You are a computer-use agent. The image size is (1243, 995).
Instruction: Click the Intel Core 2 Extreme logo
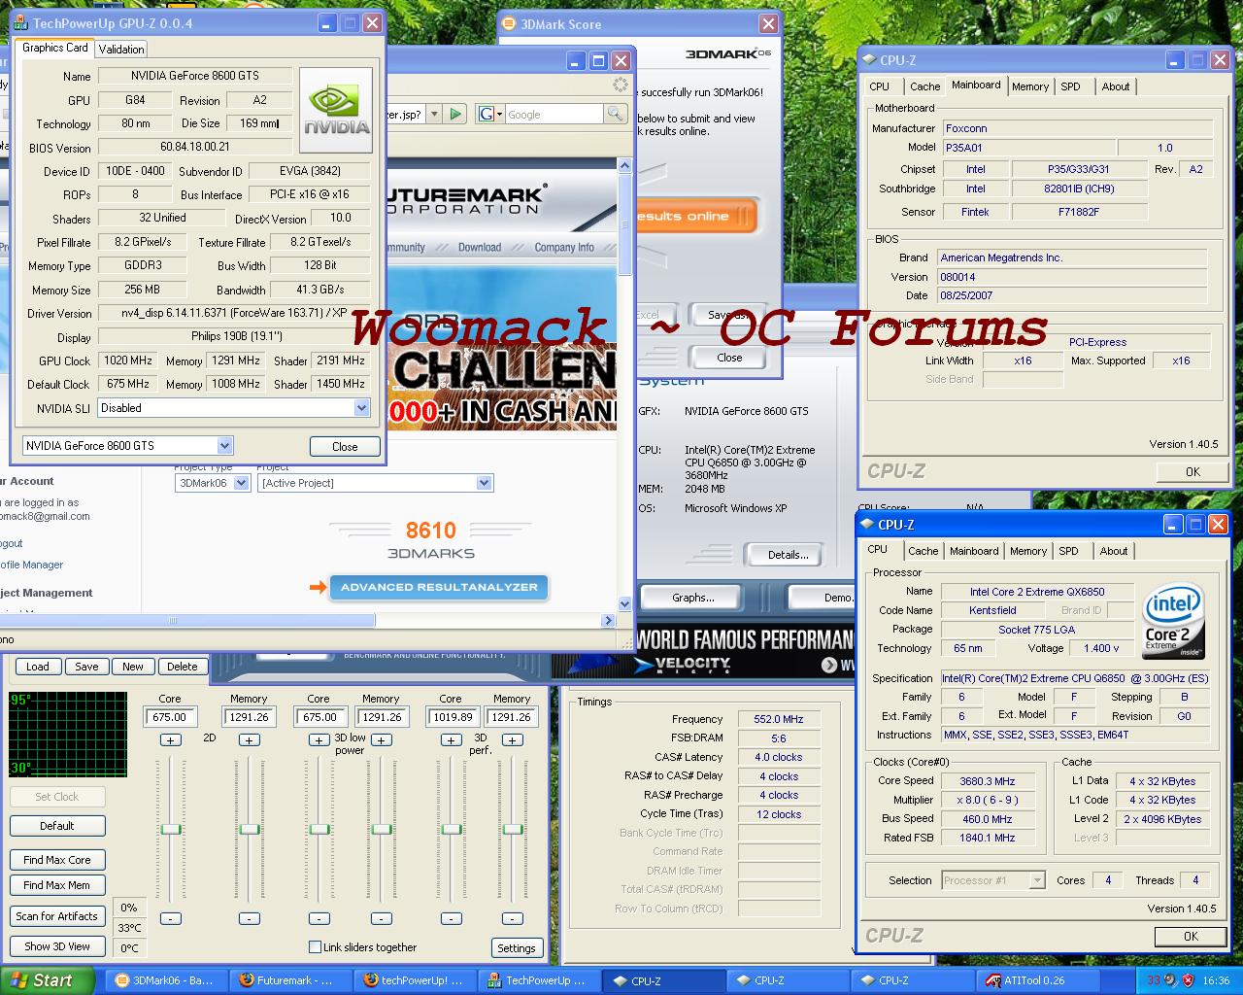coord(1174,620)
